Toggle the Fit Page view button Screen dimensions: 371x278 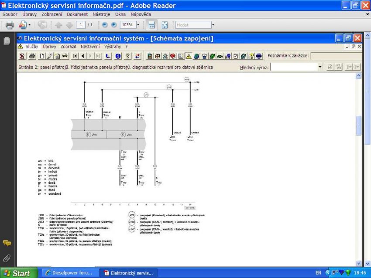click(x=165, y=25)
